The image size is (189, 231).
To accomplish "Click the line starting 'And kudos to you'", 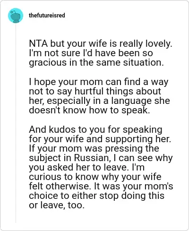I will pyautogui.click(x=95, y=130).
